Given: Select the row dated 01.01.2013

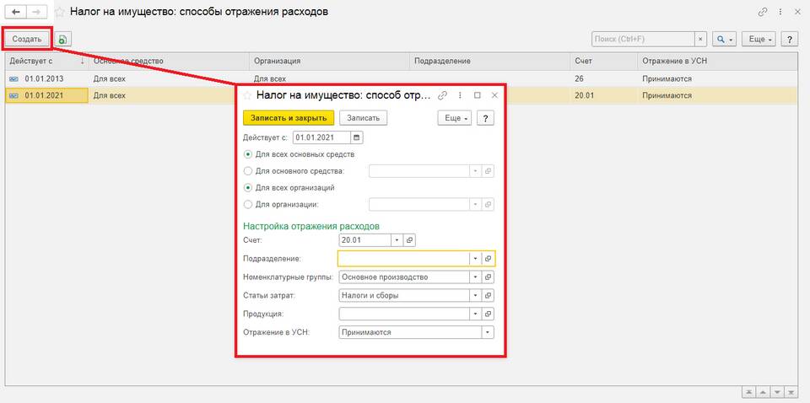Looking at the screenshot, I should [x=402, y=79].
